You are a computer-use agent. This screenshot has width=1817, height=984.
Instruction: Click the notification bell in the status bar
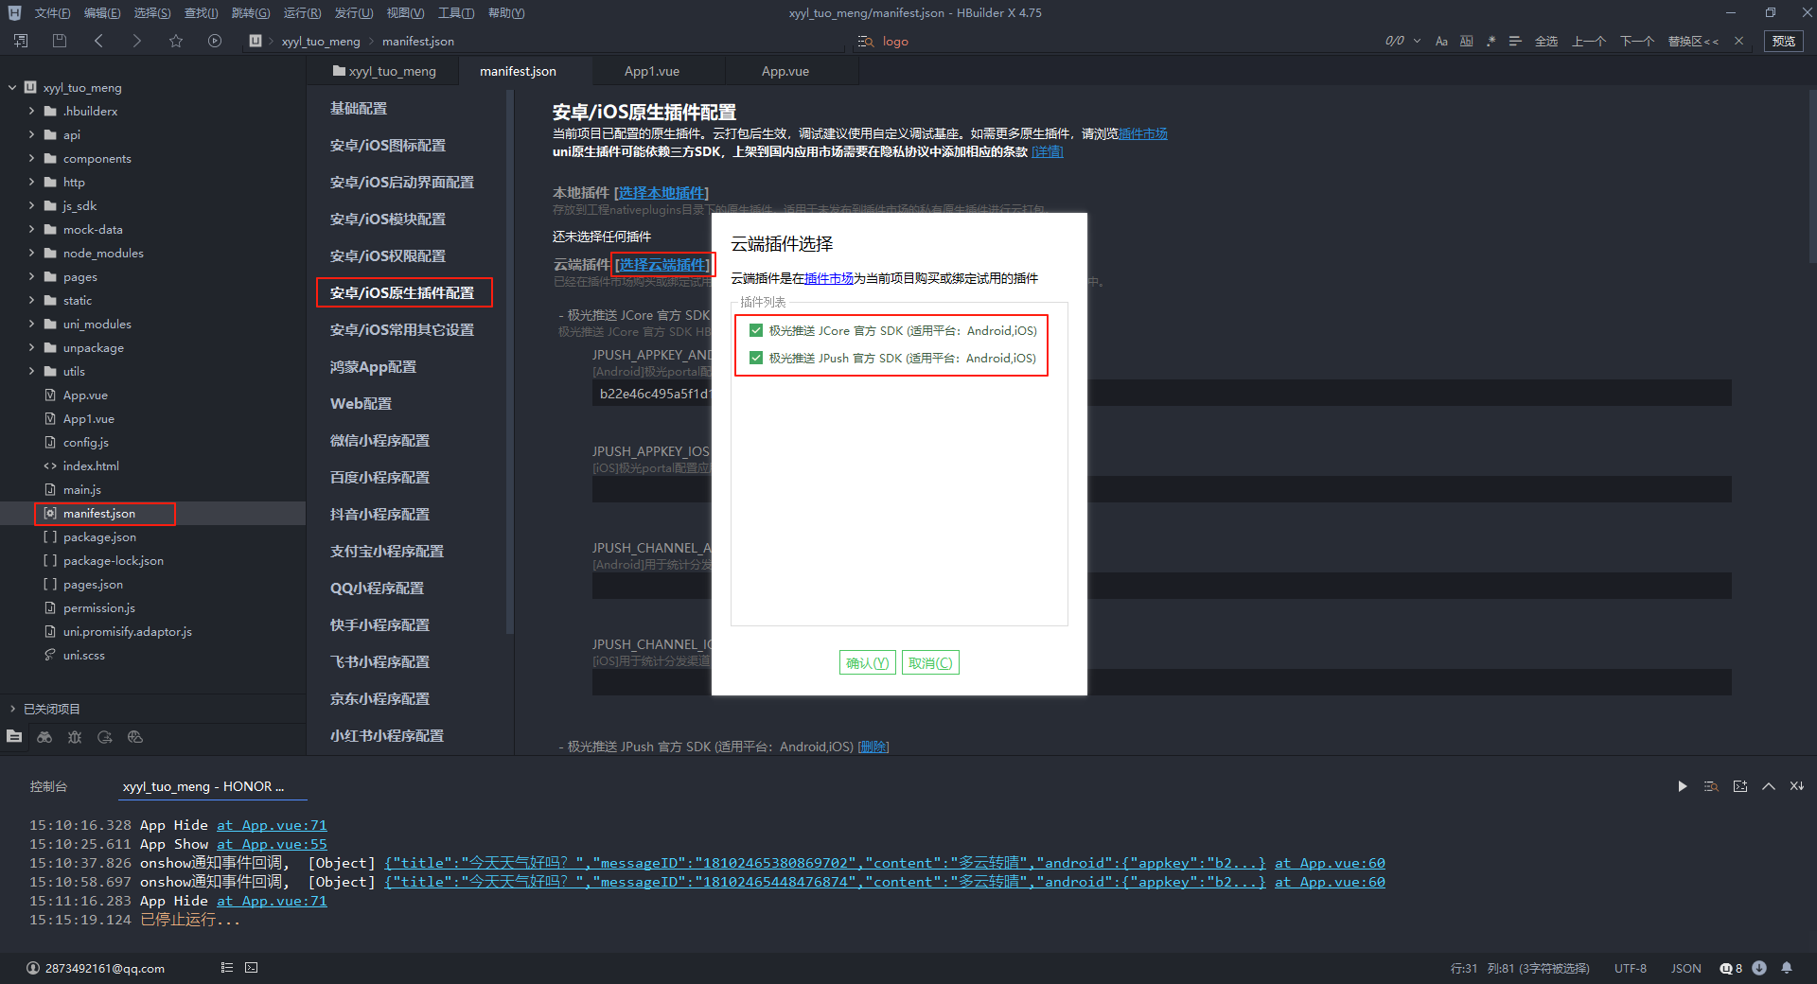(1787, 968)
